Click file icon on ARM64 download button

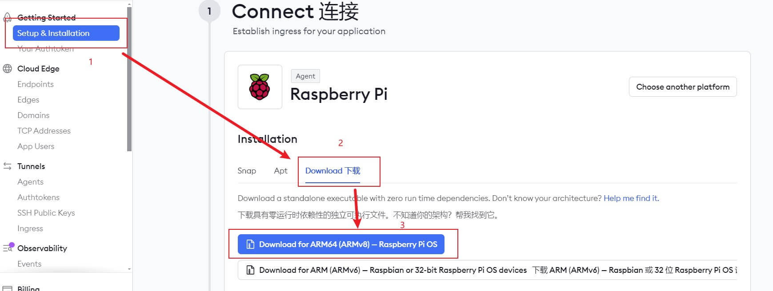(x=251, y=244)
